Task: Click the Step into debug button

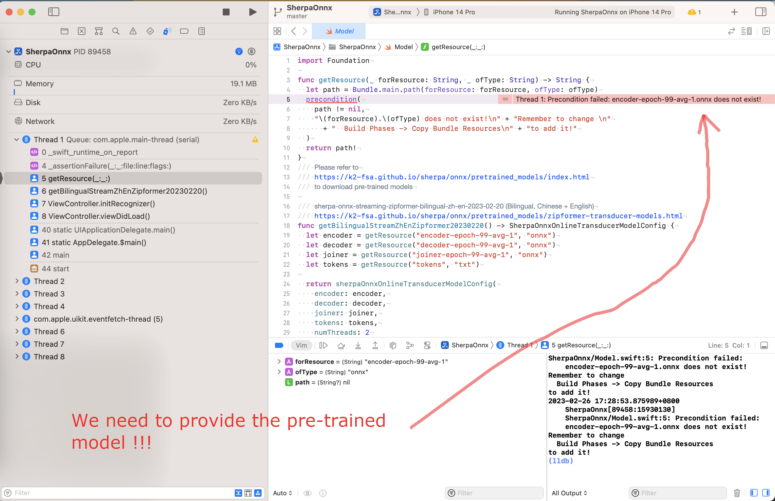Action: pyautogui.click(x=358, y=345)
